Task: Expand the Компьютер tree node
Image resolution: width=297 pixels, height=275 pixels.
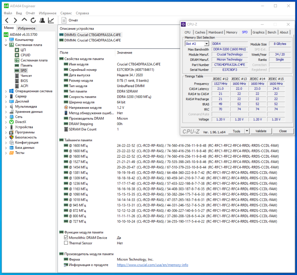Action: click(6, 40)
